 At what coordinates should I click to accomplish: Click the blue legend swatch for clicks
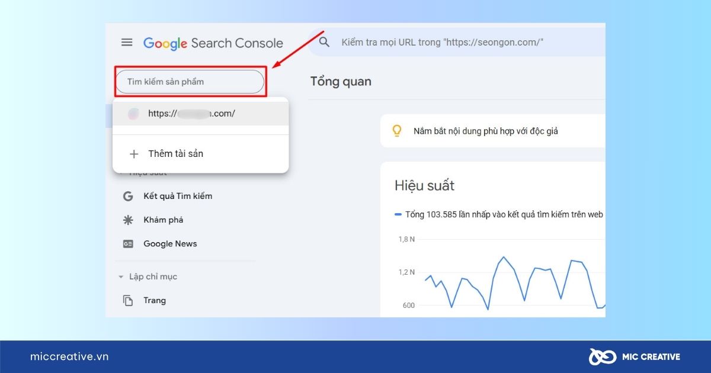(x=398, y=214)
